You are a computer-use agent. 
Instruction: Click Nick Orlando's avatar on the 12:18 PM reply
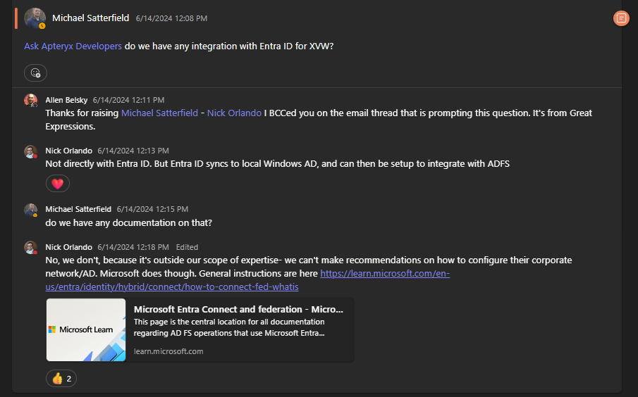30,248
